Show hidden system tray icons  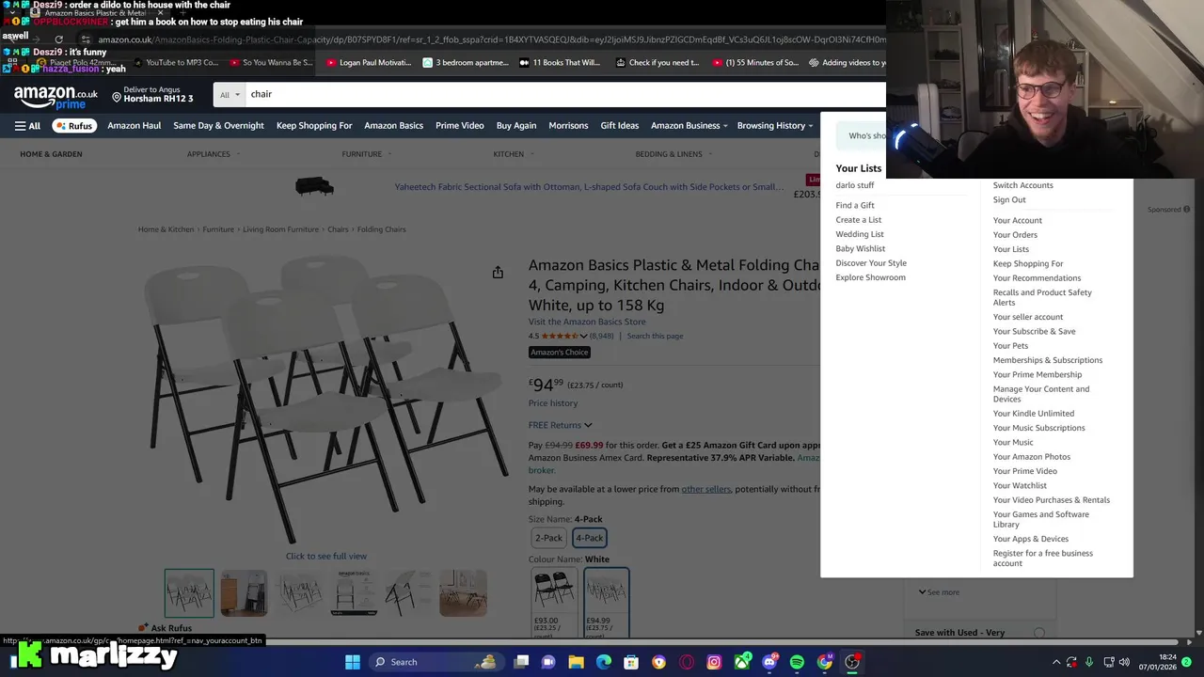tap(1055, 662)
